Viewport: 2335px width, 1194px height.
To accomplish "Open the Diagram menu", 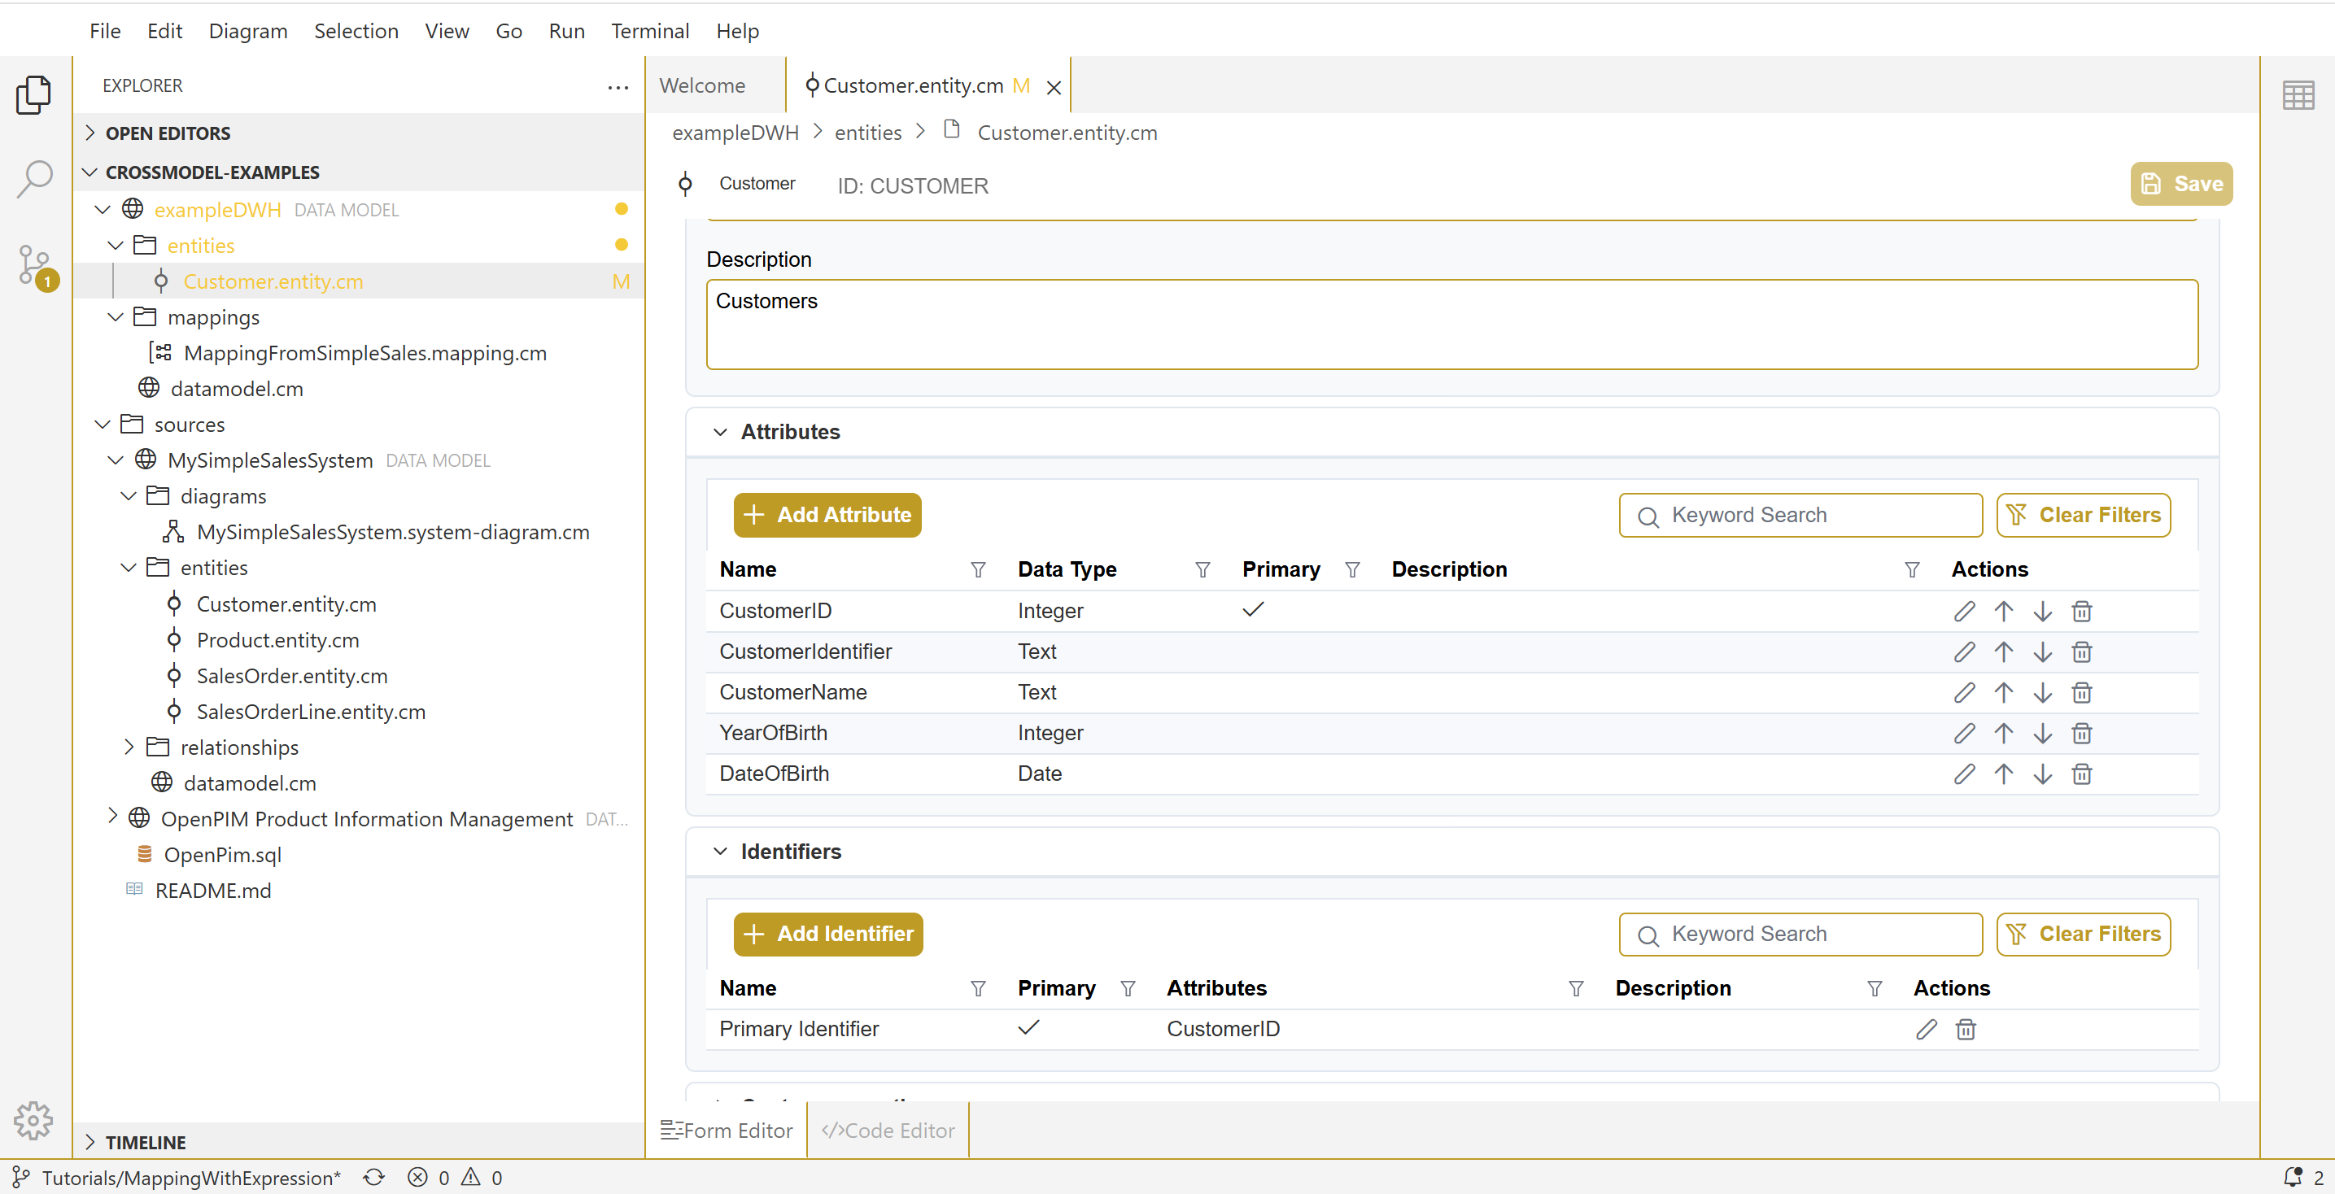I will 247,31.
